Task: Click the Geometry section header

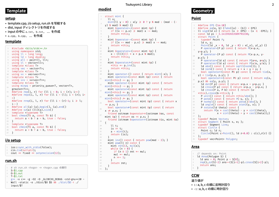Action: coord(203,11)
